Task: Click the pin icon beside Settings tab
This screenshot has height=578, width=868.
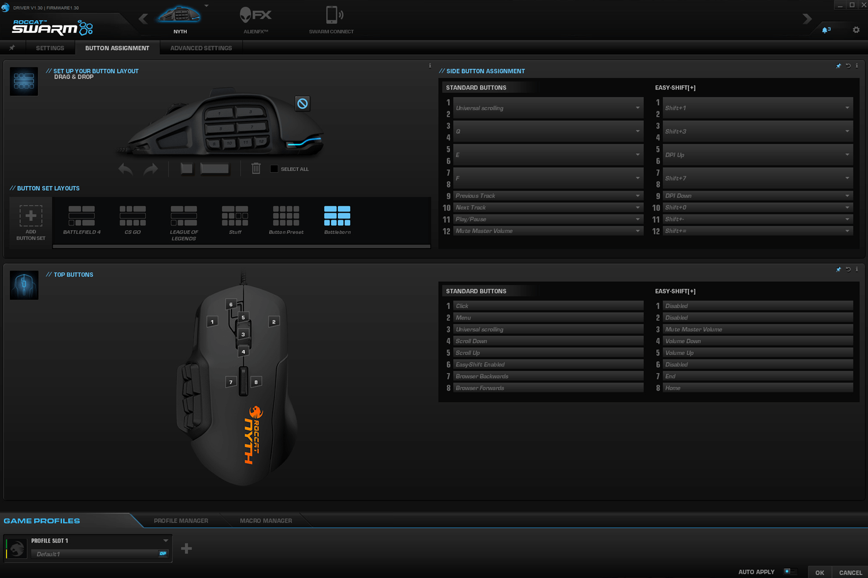Action: tap(12, 48)
